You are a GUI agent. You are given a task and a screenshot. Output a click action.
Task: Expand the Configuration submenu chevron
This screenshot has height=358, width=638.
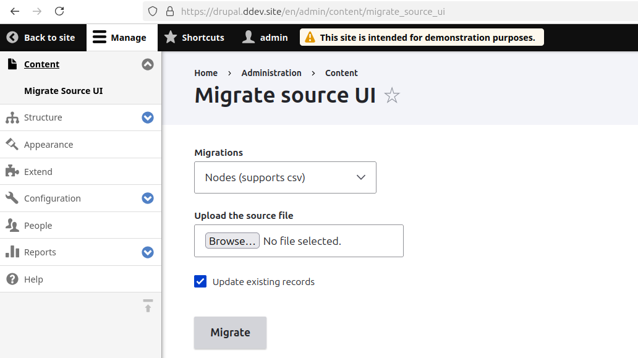[x=147, y=198]
